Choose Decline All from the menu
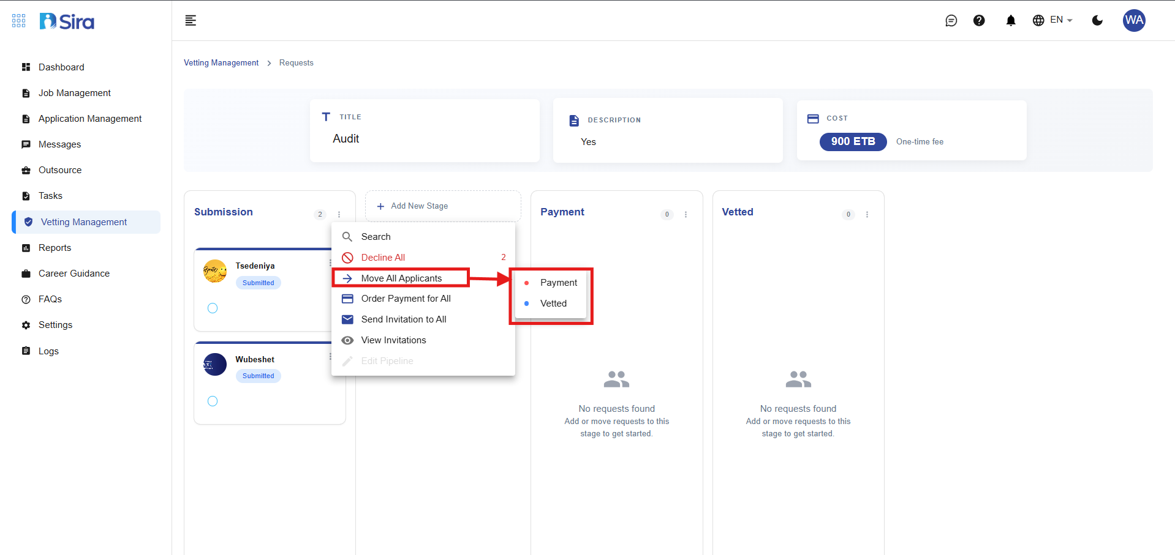The image size is (1175, 555). [383, 258]
